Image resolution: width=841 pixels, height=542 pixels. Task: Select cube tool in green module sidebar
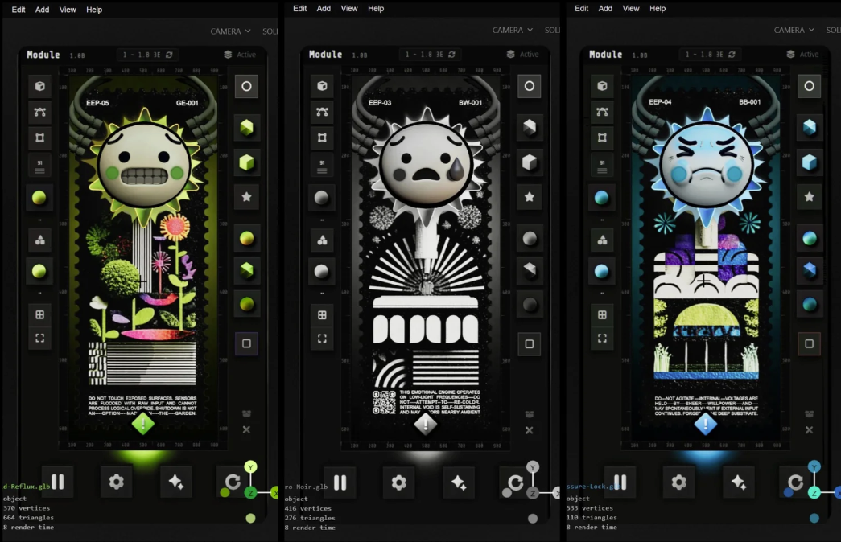click(x=40, y=86)
